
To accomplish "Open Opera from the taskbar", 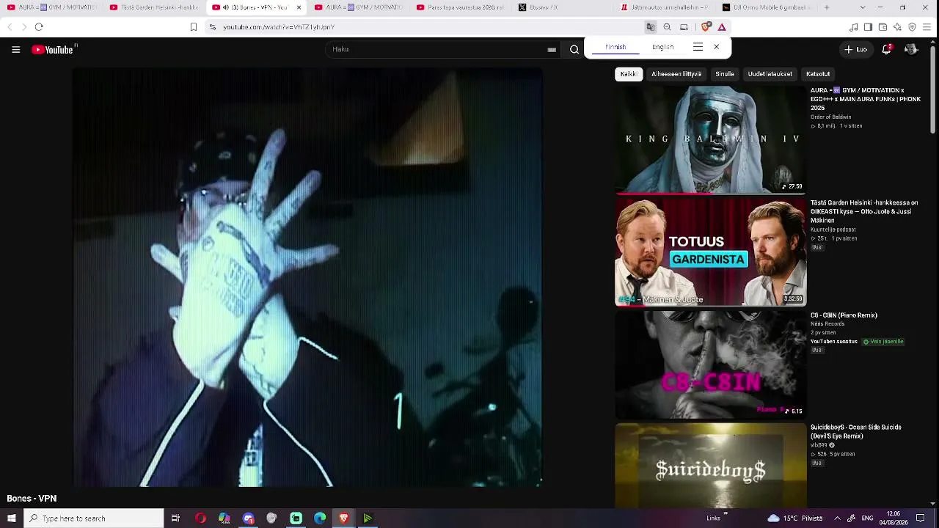I will [x=200, y=518].
